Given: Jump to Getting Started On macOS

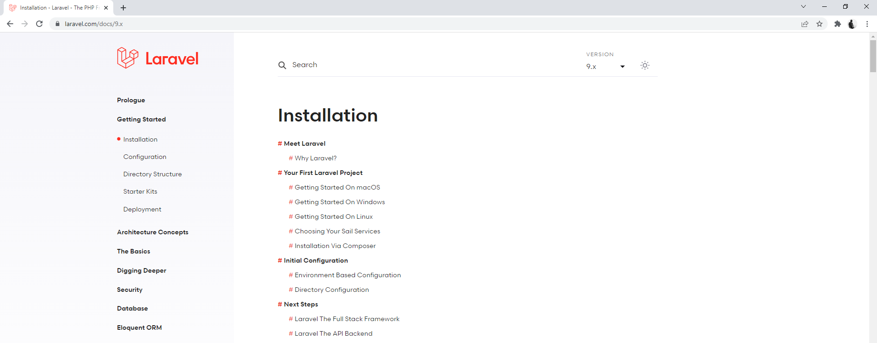Looking at the screenshot, I should point(337,187).
